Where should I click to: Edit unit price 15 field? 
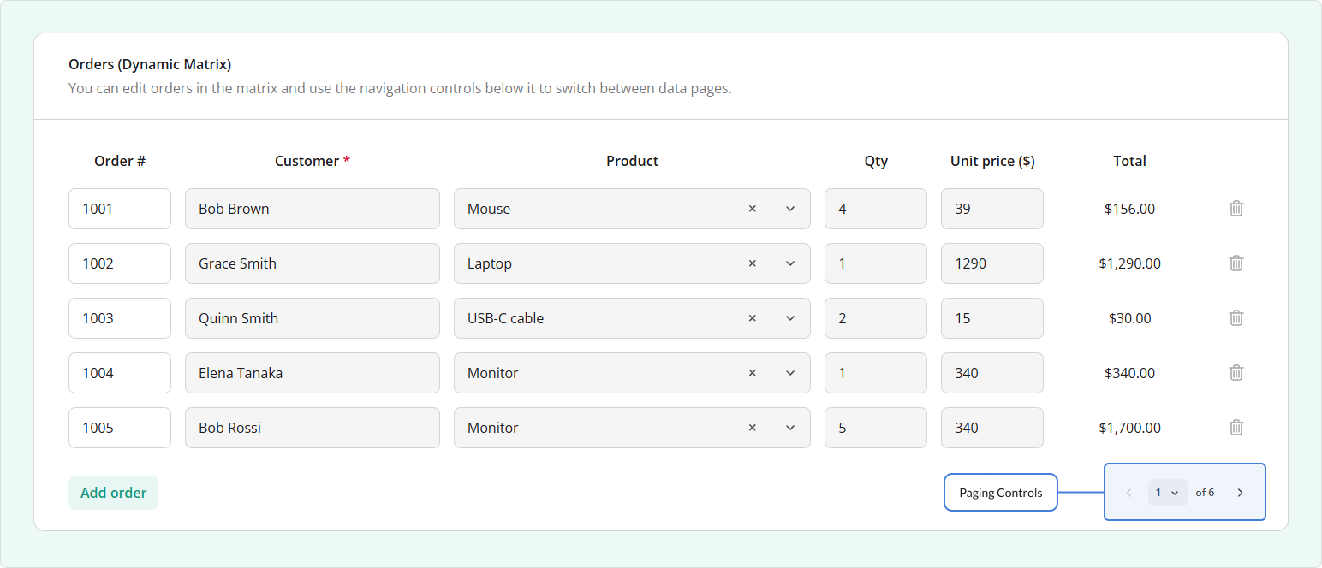[992, 318]
